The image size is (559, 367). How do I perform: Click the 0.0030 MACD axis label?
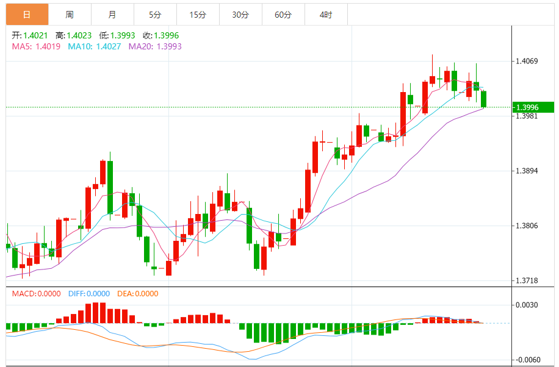pyautogui.click(x=527, y=305)
